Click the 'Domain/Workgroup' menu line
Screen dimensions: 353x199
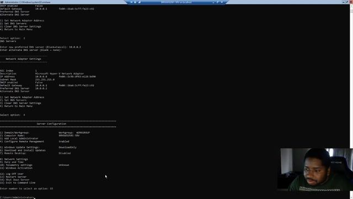45,133
